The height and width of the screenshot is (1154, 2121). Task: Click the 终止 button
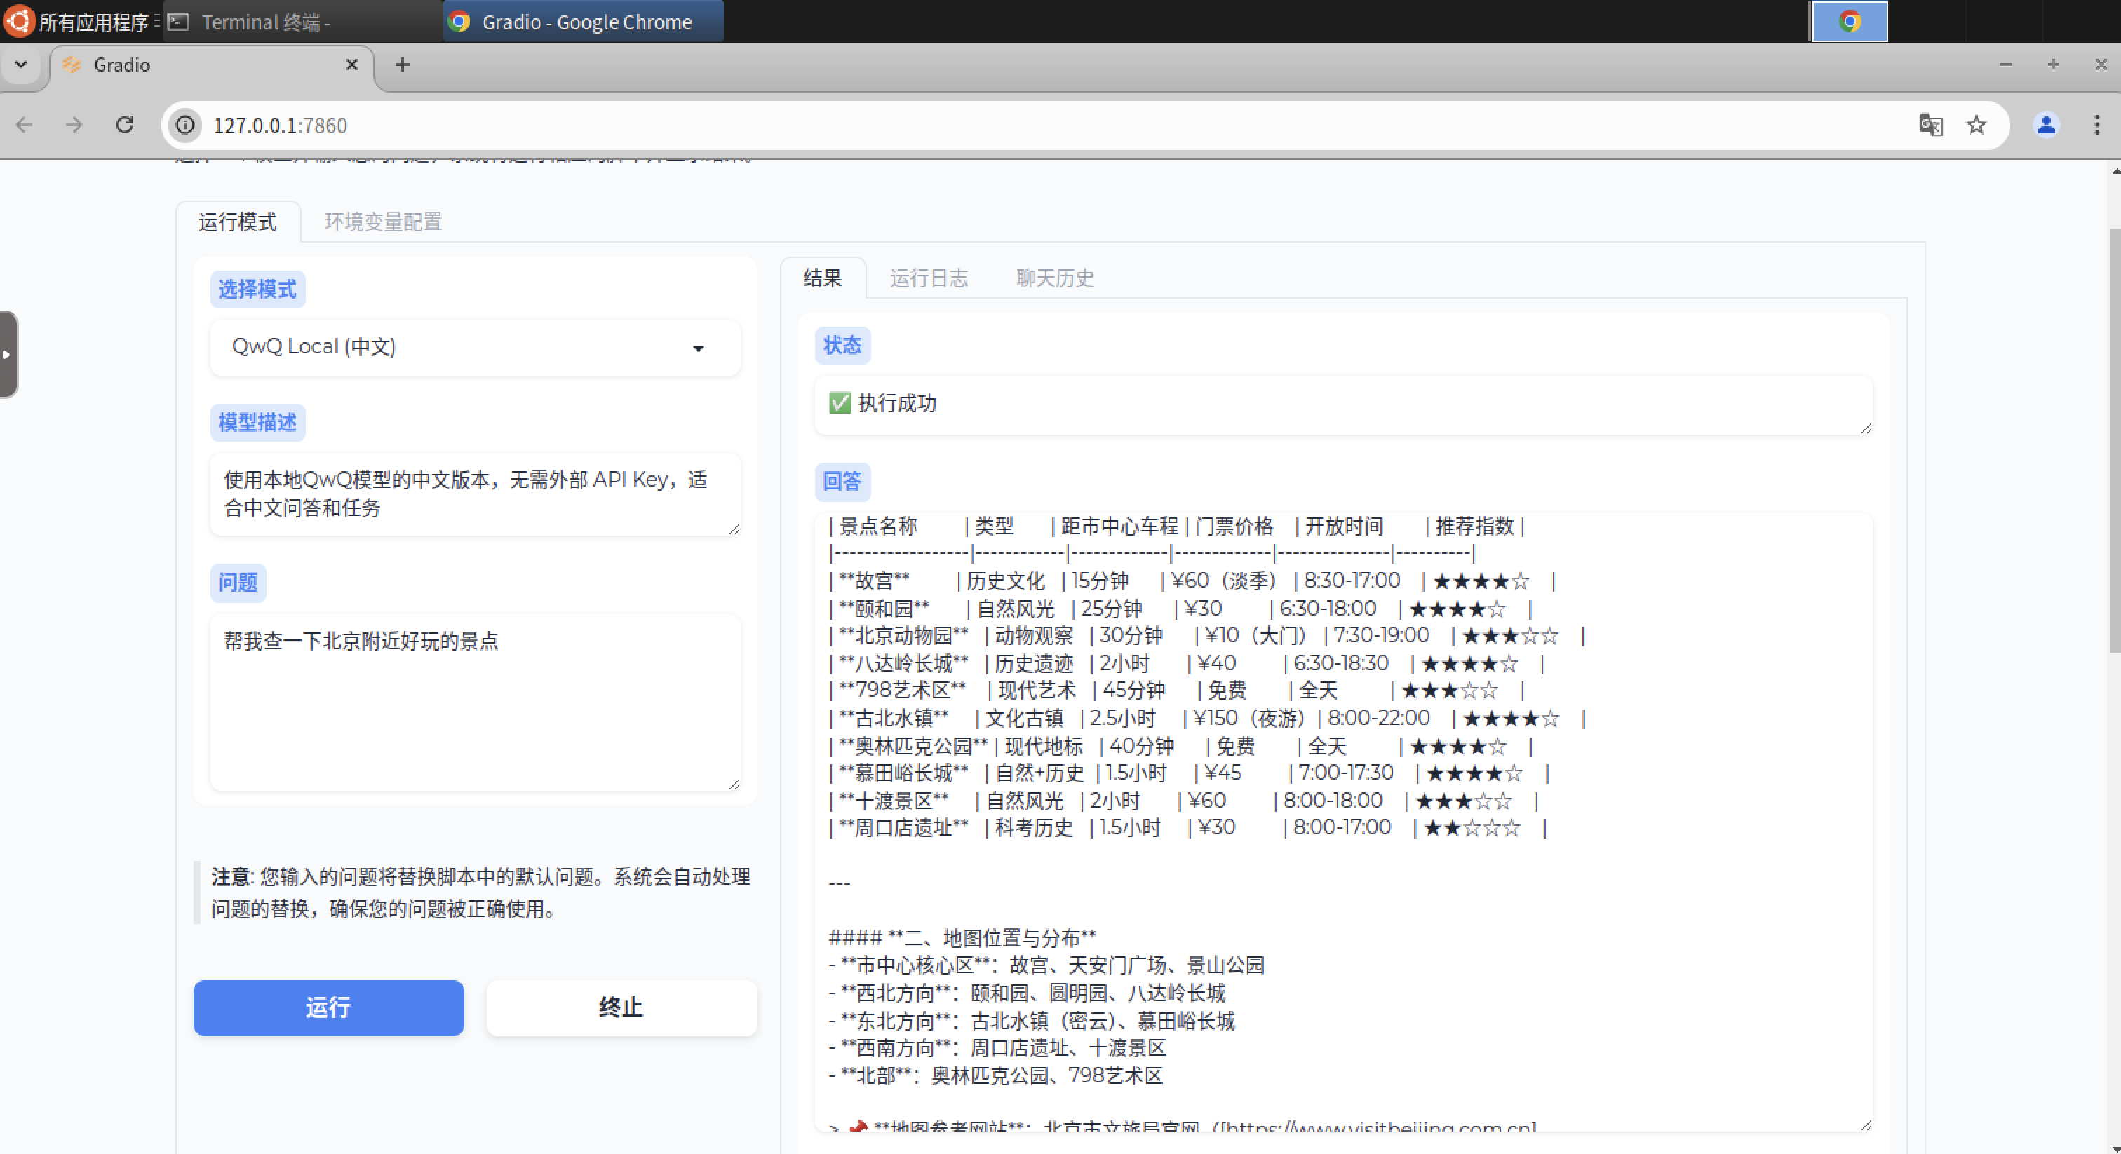(621, 1007)
